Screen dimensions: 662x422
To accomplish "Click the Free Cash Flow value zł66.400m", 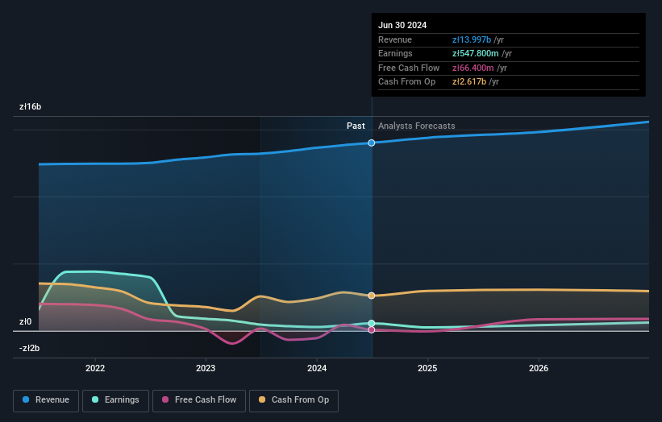I will coord(473,68).
